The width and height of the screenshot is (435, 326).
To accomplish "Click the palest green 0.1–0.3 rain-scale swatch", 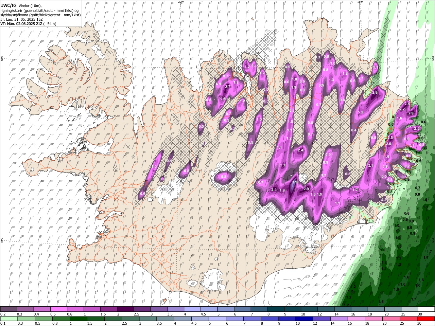I will pos(9,319).
